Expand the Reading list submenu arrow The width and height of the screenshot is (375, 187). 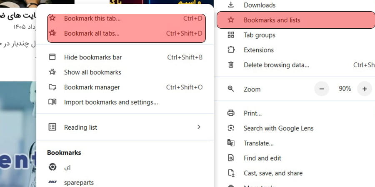pyautogui.click(x=199, y=127)
